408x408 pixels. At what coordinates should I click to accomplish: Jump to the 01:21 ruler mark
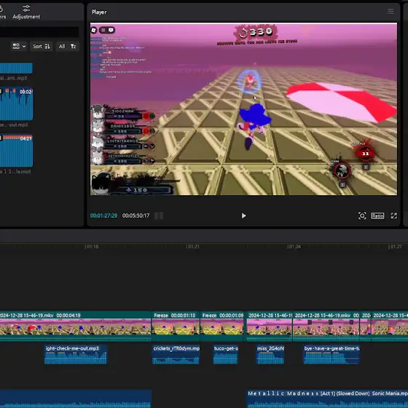(x=192, y=246)
